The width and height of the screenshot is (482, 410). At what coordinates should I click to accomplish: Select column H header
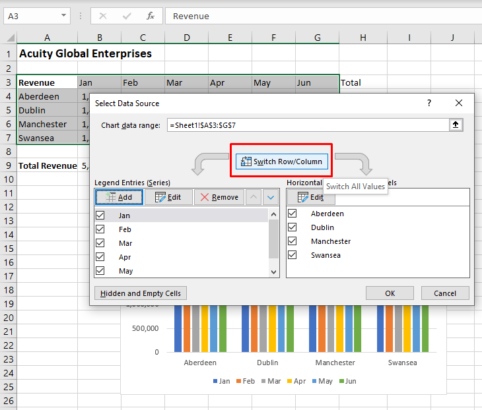(363, 38)
